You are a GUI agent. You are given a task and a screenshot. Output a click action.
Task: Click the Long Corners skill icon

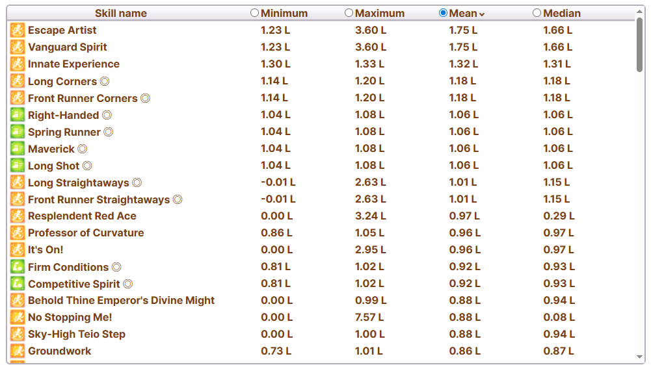point(18,81)
